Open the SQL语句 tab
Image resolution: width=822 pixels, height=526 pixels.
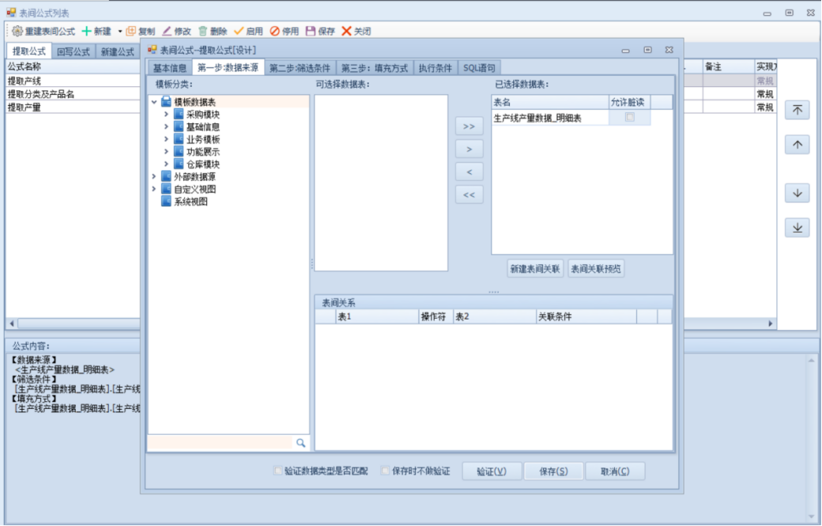tap(479, 68)
